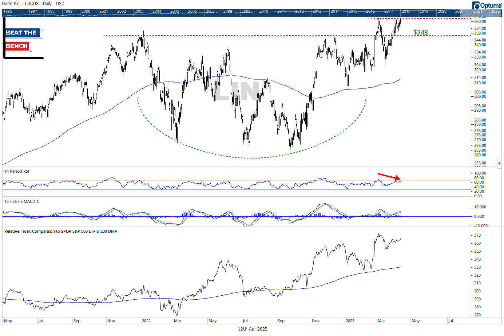The image size is (504, 336).
Task: Click the 10.000 MACD axis label
Action: pos(480,207)
